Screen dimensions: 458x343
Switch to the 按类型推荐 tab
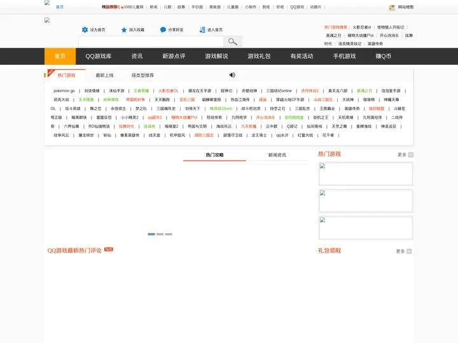pyautogui.click(x=142, y=75)
